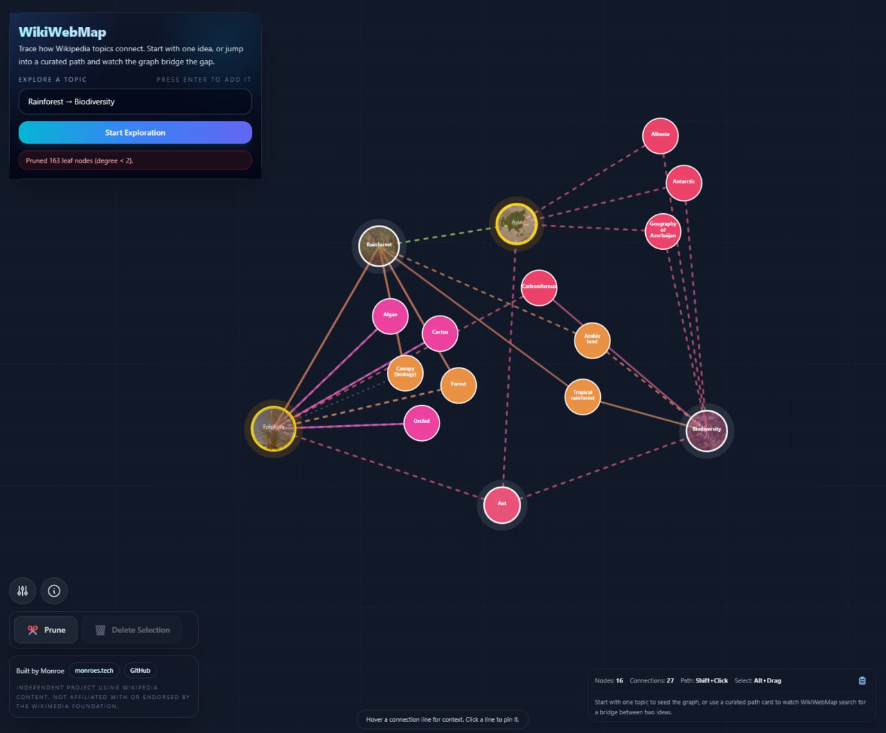This screenshot has height=733, width=886.
Task: View the WikiWebMap info dialog
Action: pos(54,590)
